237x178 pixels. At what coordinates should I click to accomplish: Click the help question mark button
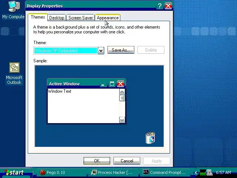(x=160, y=6)
